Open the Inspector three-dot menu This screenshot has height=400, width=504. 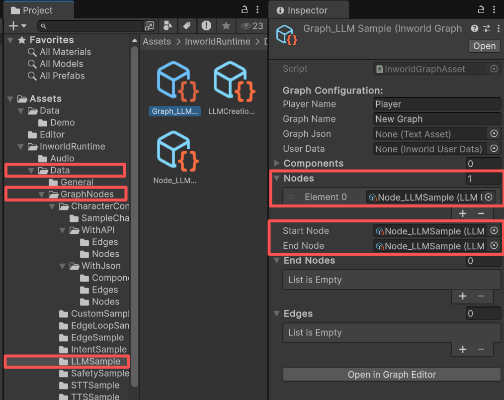495,9
